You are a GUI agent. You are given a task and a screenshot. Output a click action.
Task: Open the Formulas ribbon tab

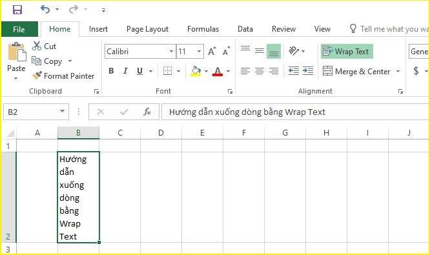tap(203, 29)
